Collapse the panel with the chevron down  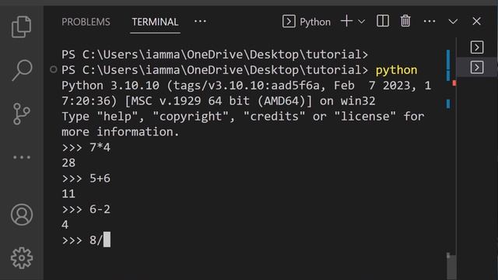pyautogui.click(x=453, y=22)
